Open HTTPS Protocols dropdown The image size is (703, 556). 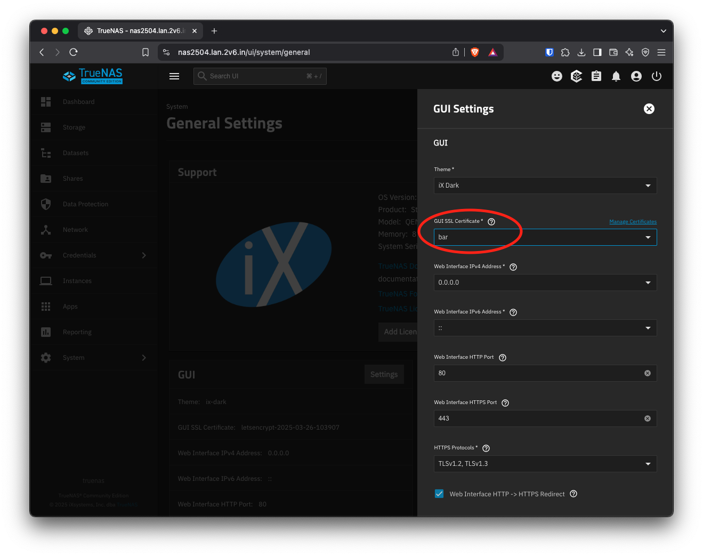545,464
